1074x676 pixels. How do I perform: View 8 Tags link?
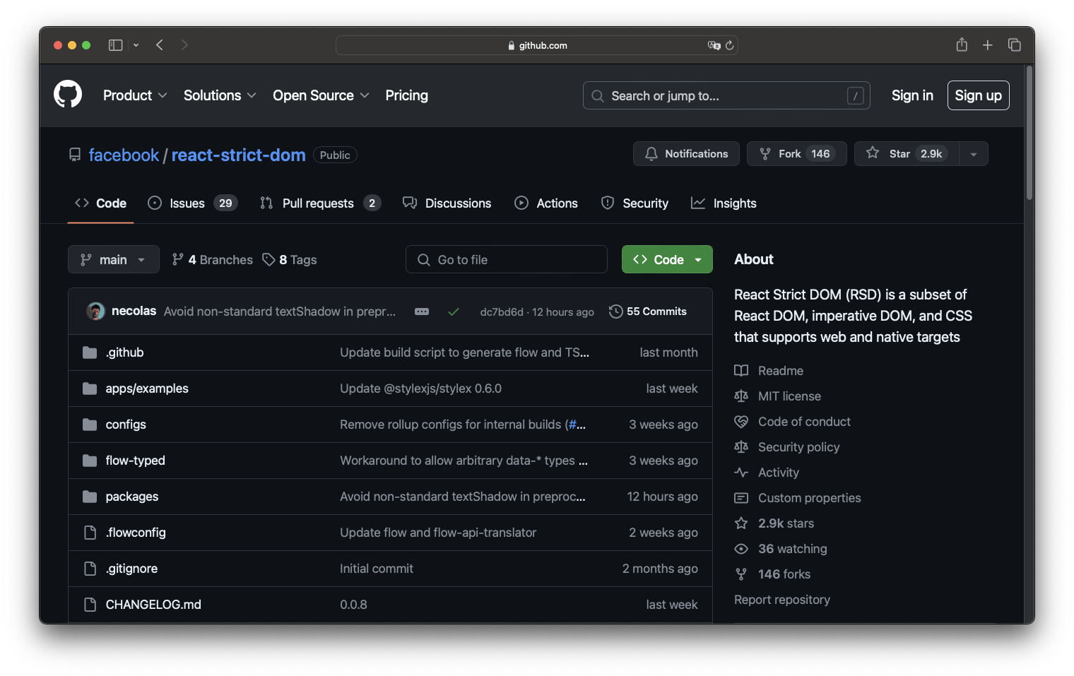point(290,260)
